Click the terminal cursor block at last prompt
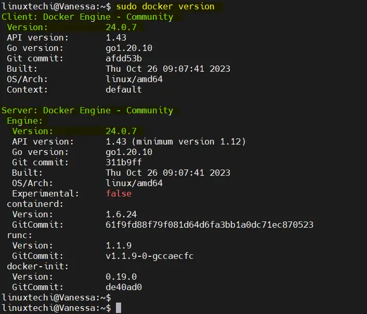 click(x=119, y=308)
